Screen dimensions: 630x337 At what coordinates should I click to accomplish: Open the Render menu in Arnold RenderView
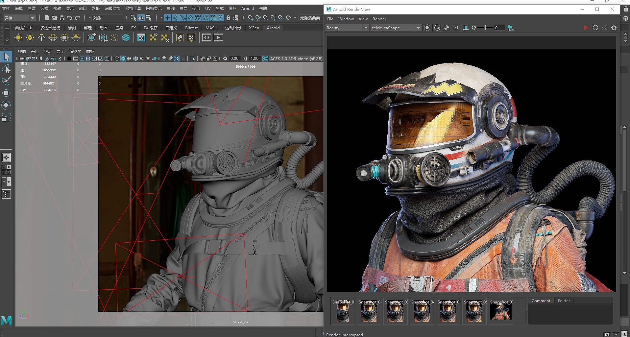click(379, 19)
